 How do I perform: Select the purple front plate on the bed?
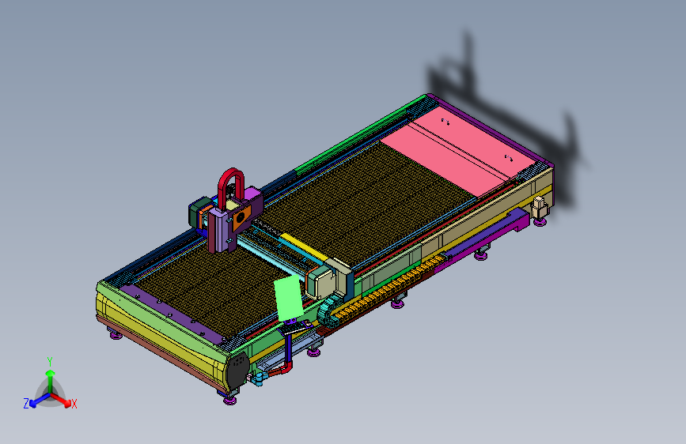pos(172,314)
